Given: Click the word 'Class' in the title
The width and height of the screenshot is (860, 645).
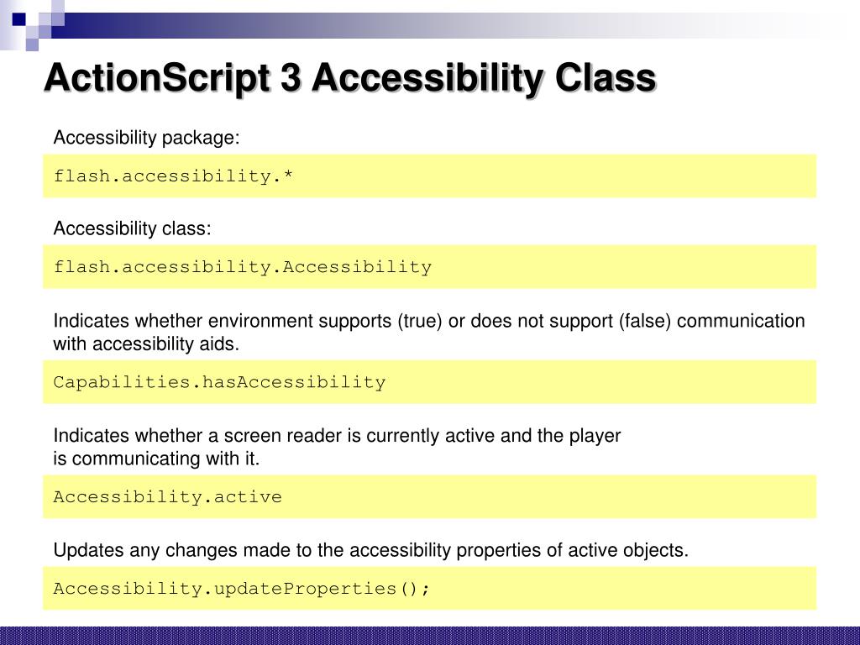Looking at the screenshot, I should tap(606, 76).
